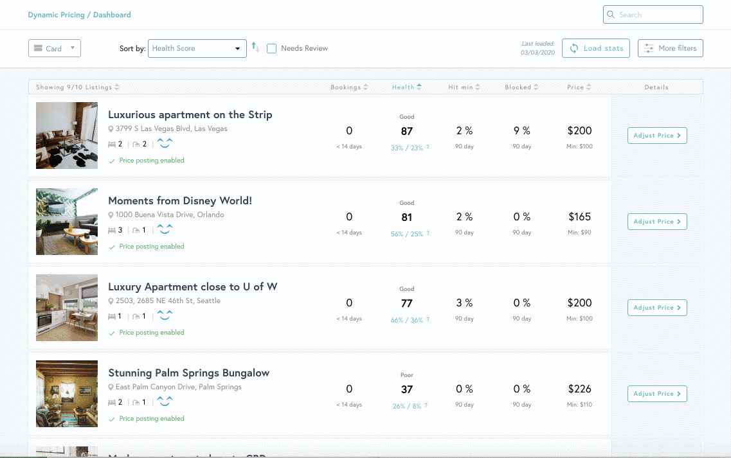Toggle the sort direction arrows icon
The height and width of the screenshot is (458, 731).
tap(255, 47)
